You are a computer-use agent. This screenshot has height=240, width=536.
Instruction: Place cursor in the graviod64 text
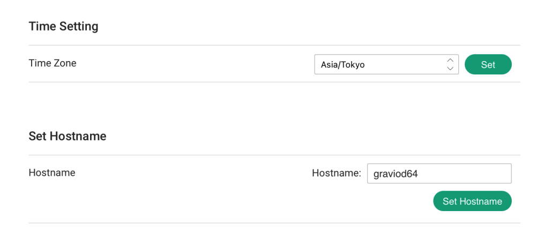[396, 174]
